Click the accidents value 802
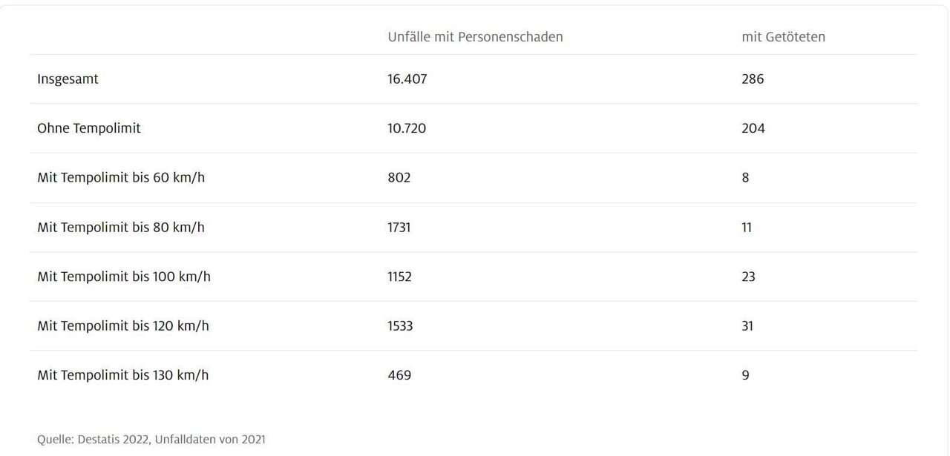This screenshot has width=950, height=456. pyautogui.click(x=399, y=178)
